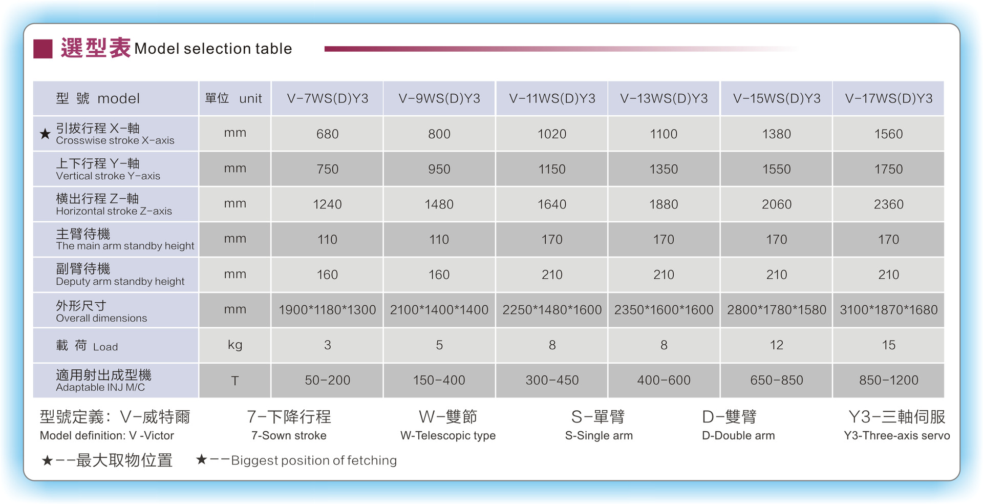The height and width of the screenshot is (504, 983).
Task: Click the W-Telescopic type legend text
Action: [x=448, y=436]
